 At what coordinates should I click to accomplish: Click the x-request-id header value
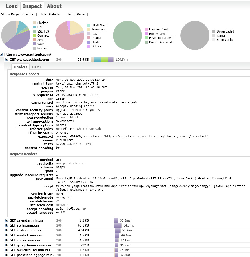[77, 95]
